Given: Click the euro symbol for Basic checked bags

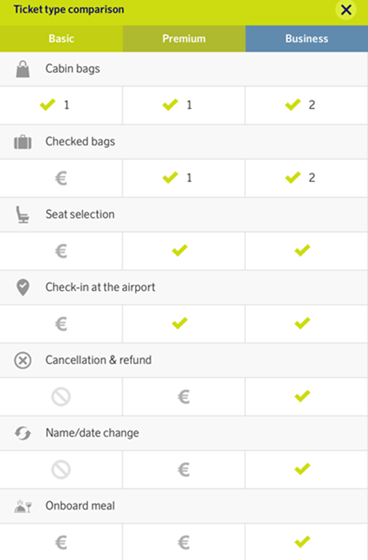Looking at the screenshot, I should 61,178.
